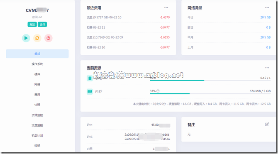This screenshot has height=154, width=278.
Task: Click the edit icon in 备注 card
Action: (x=267, y=125)
